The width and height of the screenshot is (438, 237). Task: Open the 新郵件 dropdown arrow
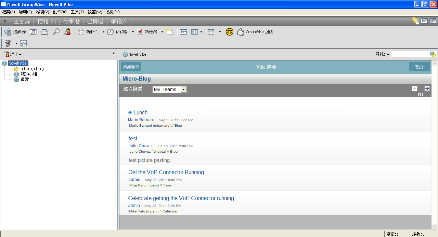103,32
